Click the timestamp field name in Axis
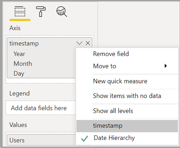Viewport: 180px width, 148px height. [x=24, y=43]
